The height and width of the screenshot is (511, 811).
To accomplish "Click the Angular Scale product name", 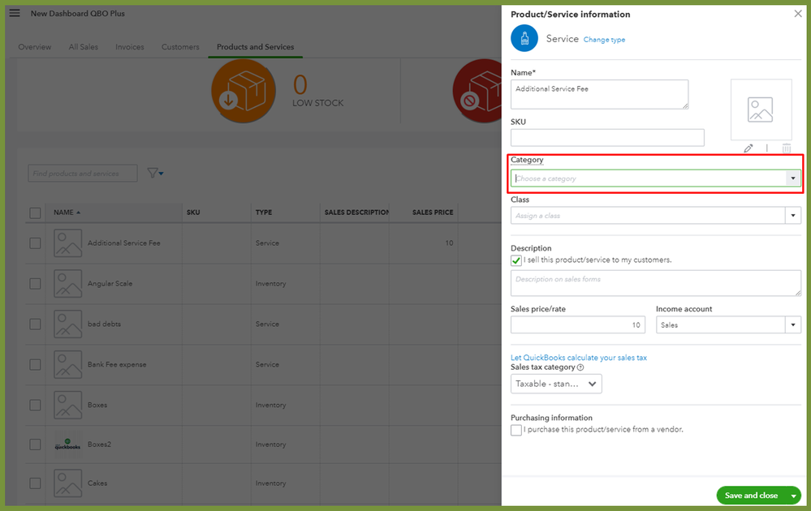I will 110,284.
